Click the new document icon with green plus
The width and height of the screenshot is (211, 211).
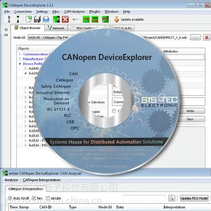(x=29, y=19)
